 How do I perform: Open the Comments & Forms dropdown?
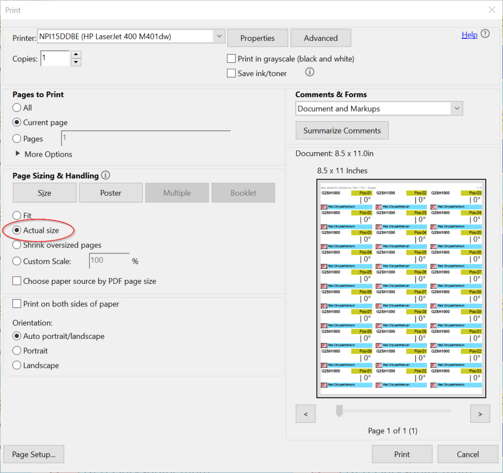click(x=457, y=109)
